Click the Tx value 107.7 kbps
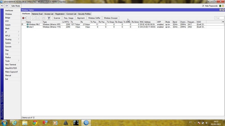This screenshot has width=225, height=126. click(75, 24)
